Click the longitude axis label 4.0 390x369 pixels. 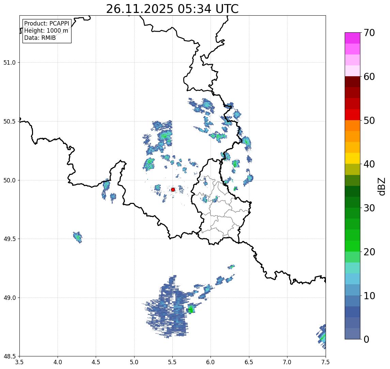(58, 362)
